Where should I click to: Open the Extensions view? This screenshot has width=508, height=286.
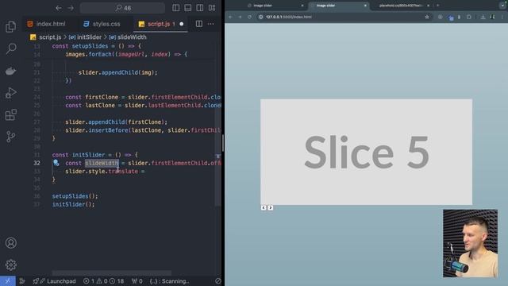coord(10,114)
